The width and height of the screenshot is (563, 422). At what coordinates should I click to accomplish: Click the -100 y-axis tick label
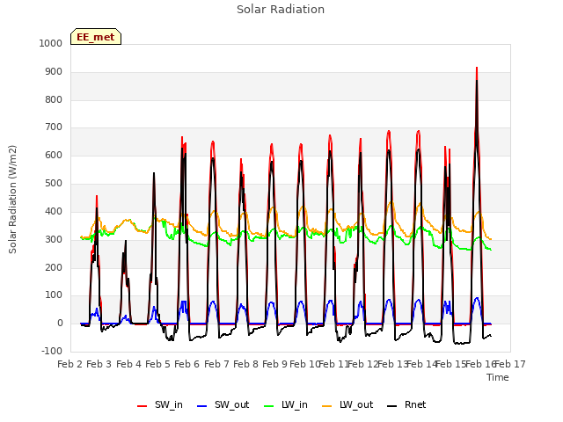click(x=52, y=352)
